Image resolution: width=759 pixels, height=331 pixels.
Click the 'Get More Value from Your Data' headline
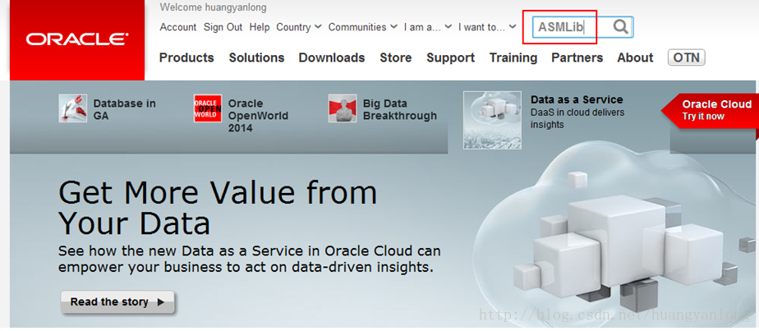pos(218,208)
